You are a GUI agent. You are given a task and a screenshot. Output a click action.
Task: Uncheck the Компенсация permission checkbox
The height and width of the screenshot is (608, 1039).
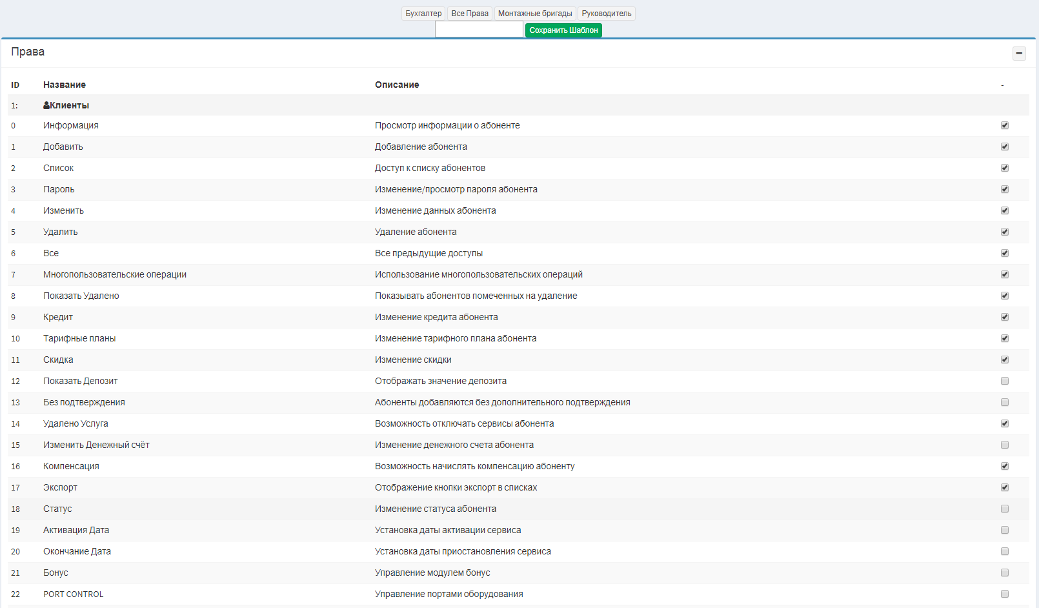point(1005,466)
